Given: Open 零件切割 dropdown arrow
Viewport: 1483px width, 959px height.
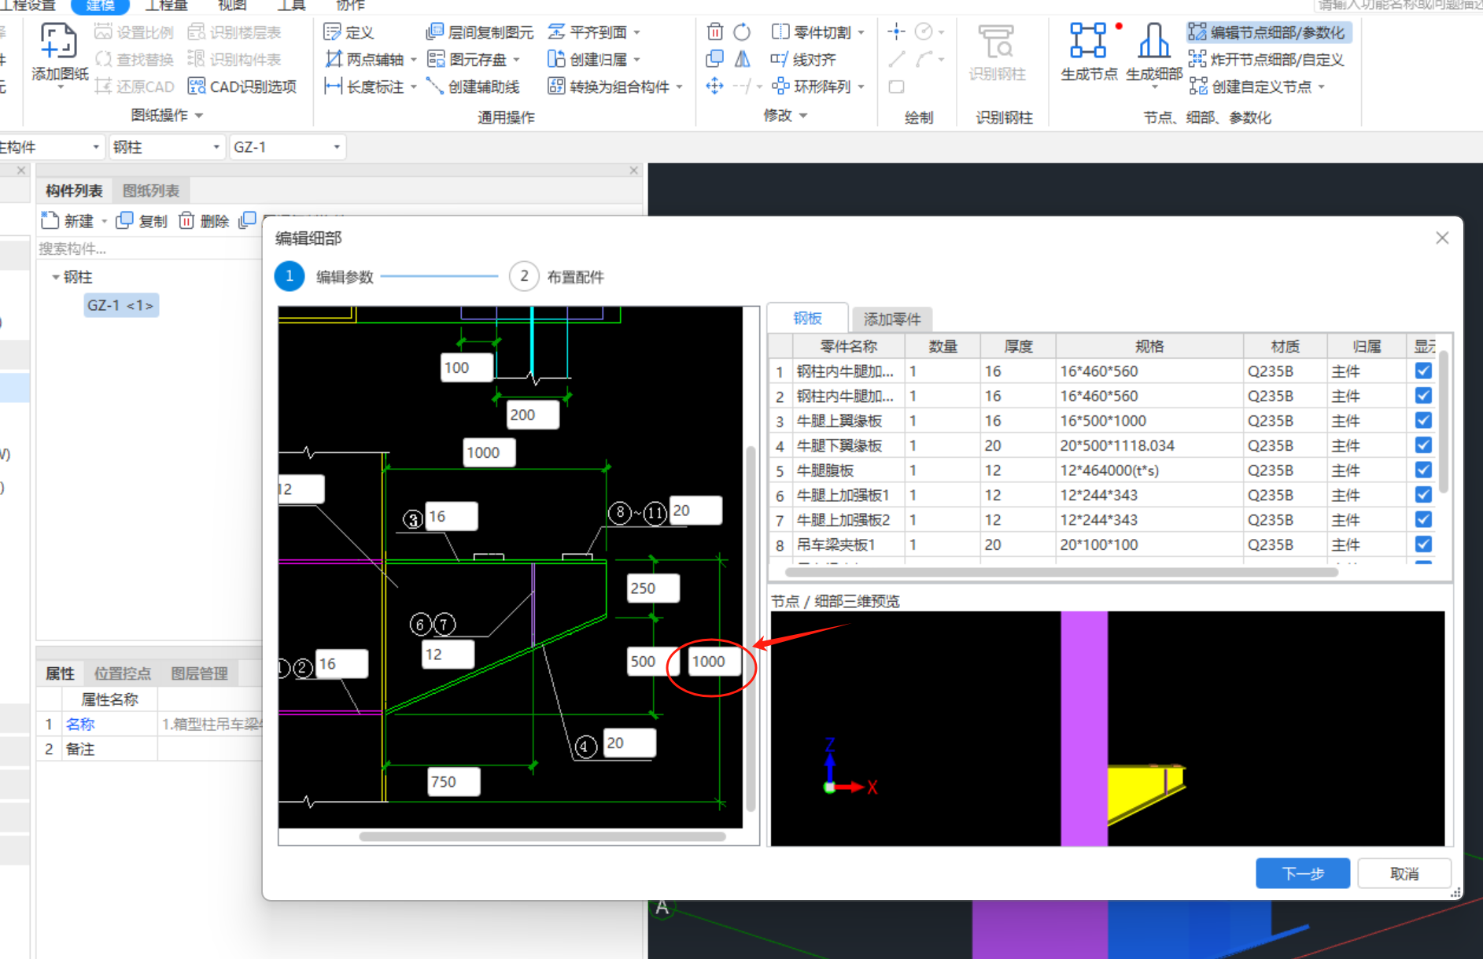Looking at the screenshot, I should [861, 32].
